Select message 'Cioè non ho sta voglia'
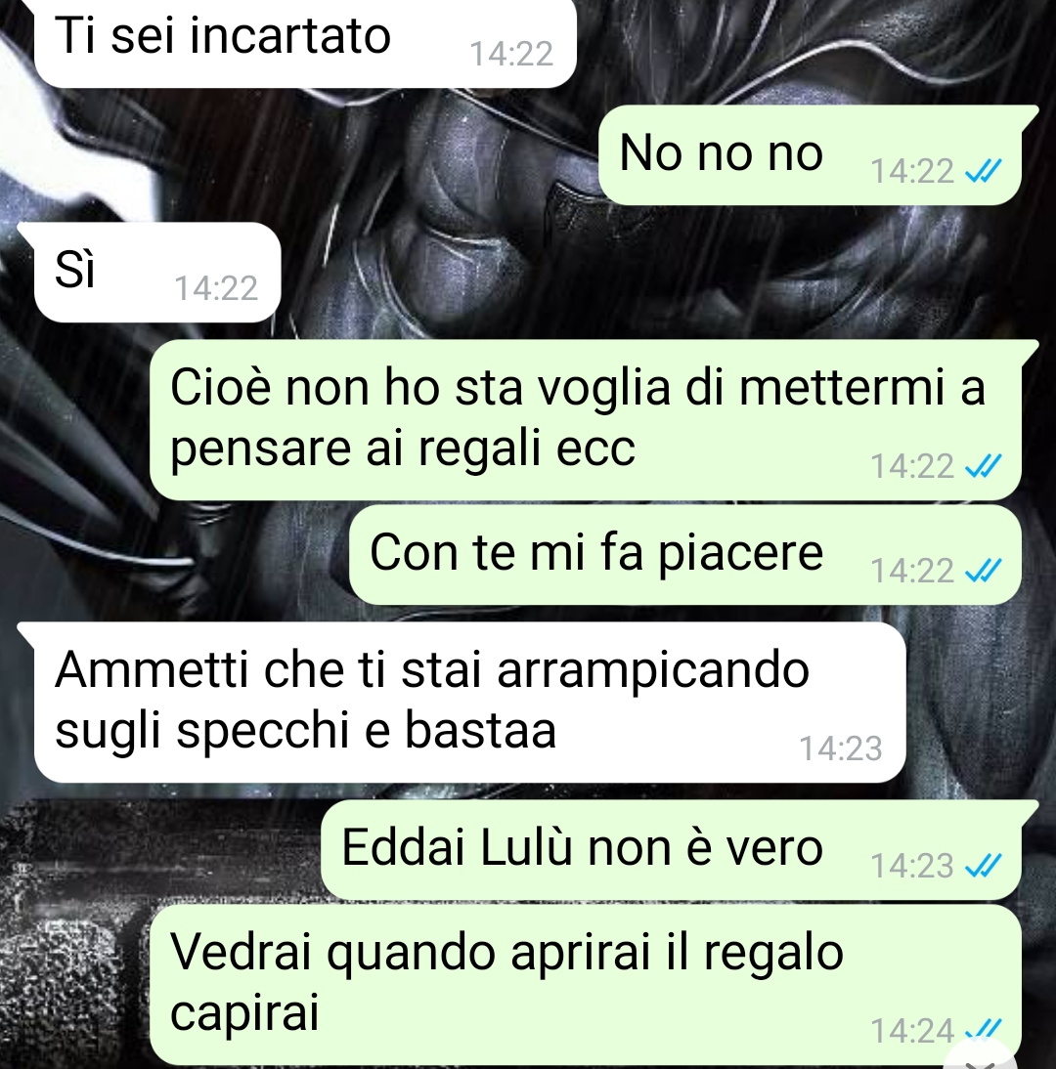The image size is (1056, 1069). (x=586, y=419)
